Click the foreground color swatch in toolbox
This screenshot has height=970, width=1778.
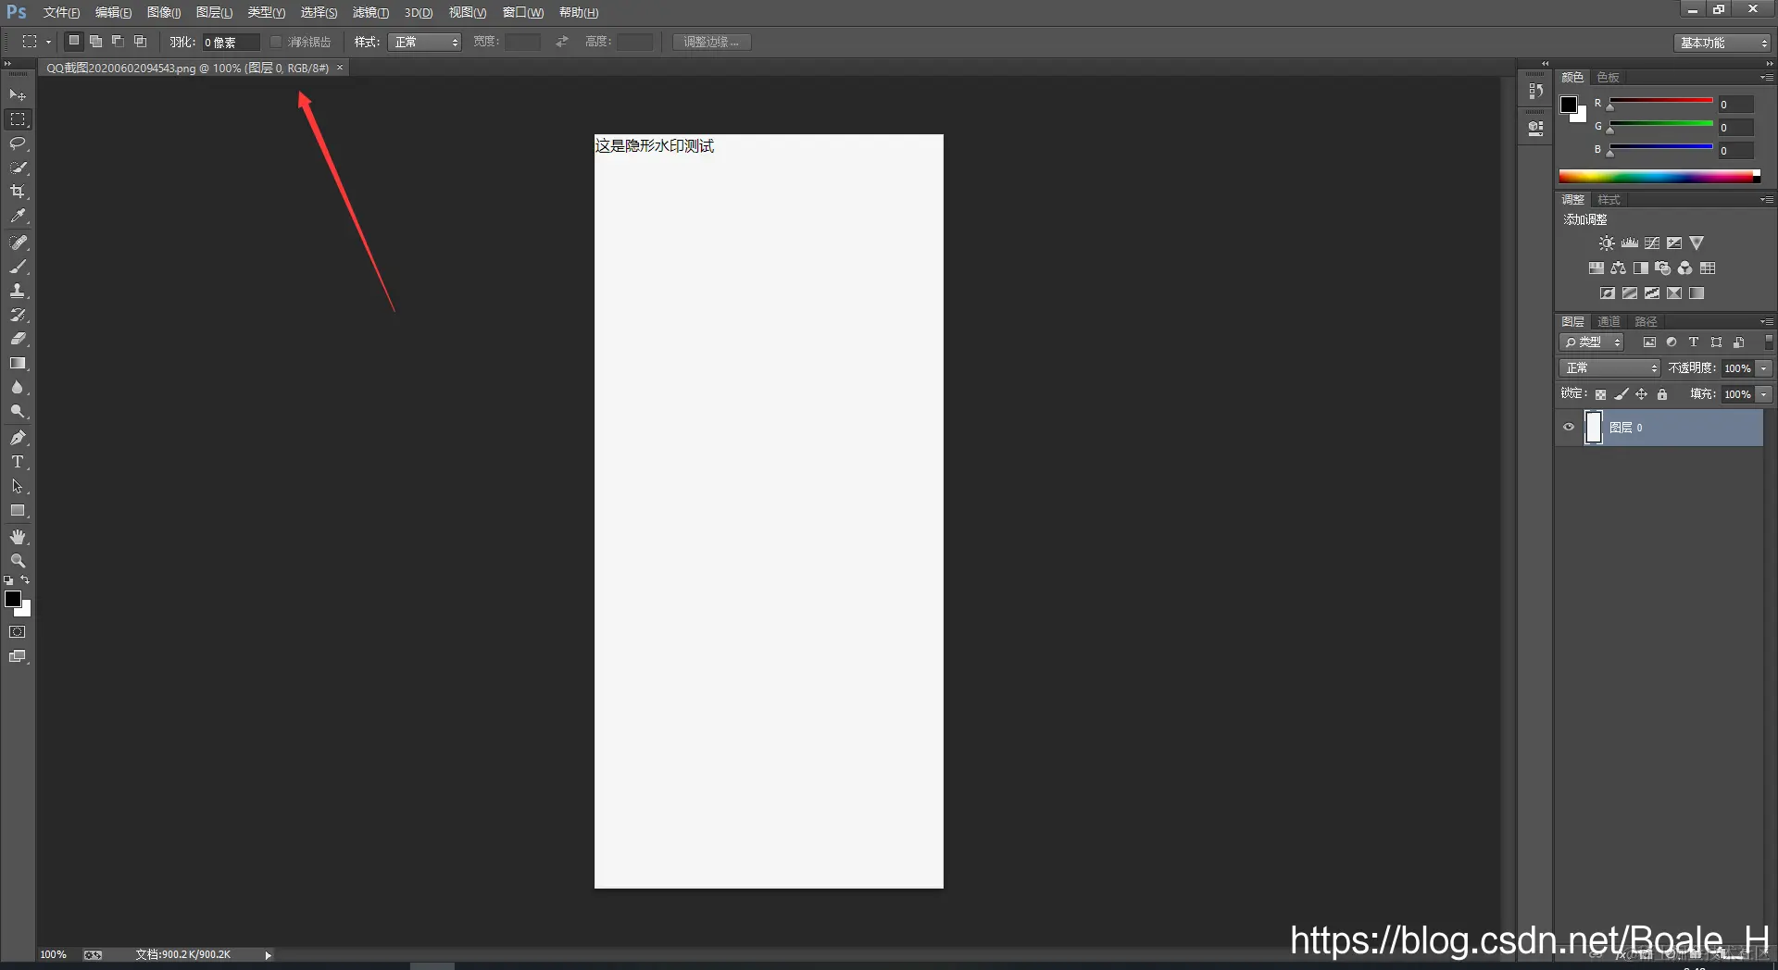[x=13, y=599]
